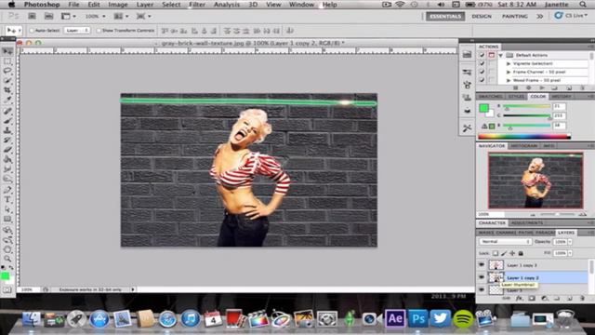Image resolution: width=595 pixels, height=335 pixels.
Task: Hide the Layer 1 copy 3 layer
Action: [482, 264]
